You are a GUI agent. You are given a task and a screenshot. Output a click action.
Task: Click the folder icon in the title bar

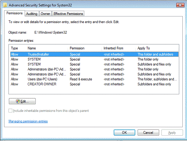pyautogui.click(x=5, y=5)
